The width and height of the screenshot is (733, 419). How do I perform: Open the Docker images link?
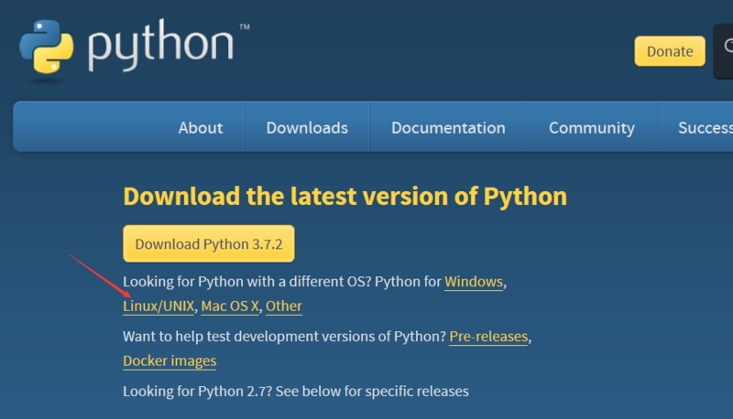[x=170, y=360]
